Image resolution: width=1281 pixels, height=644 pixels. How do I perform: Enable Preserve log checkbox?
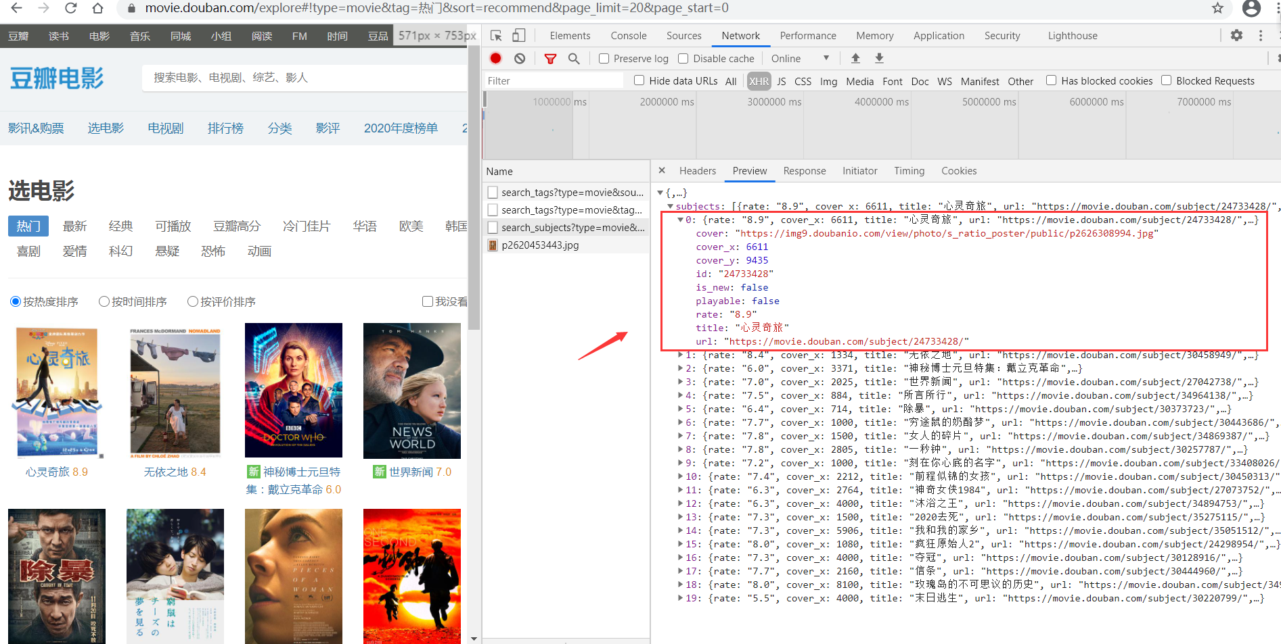[604, 59]
